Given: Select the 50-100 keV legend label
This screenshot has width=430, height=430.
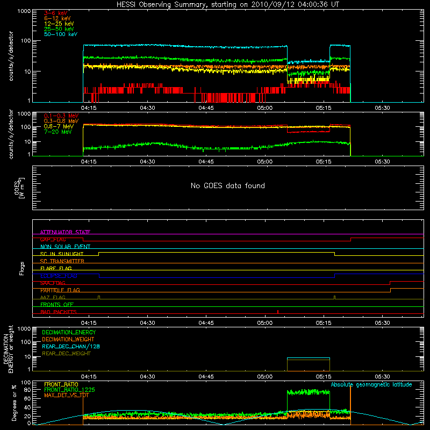Looking at the screenshot, I should click(x=61, y=34).
